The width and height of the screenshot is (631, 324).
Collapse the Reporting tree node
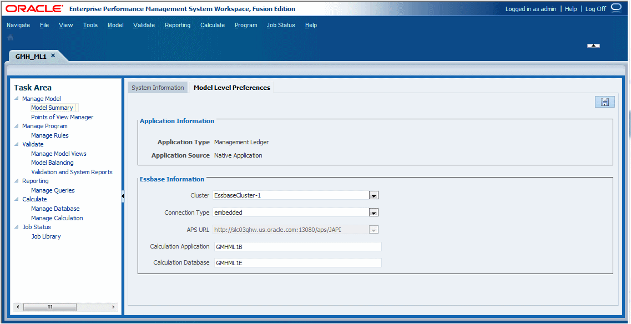[x=16, y=181]
